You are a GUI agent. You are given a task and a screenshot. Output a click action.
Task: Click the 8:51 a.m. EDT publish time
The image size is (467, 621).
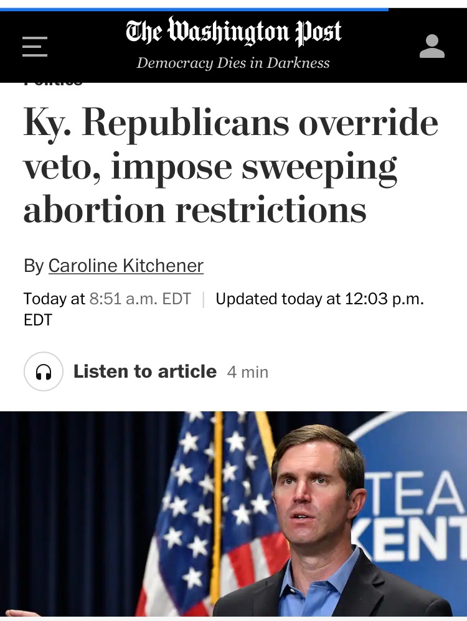(x=140, y=299)
